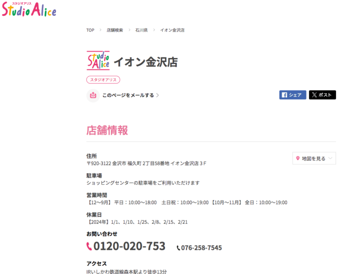Click the お問い合わせ label
This screenshot has height=274, width=362.
tap(102, 234)
